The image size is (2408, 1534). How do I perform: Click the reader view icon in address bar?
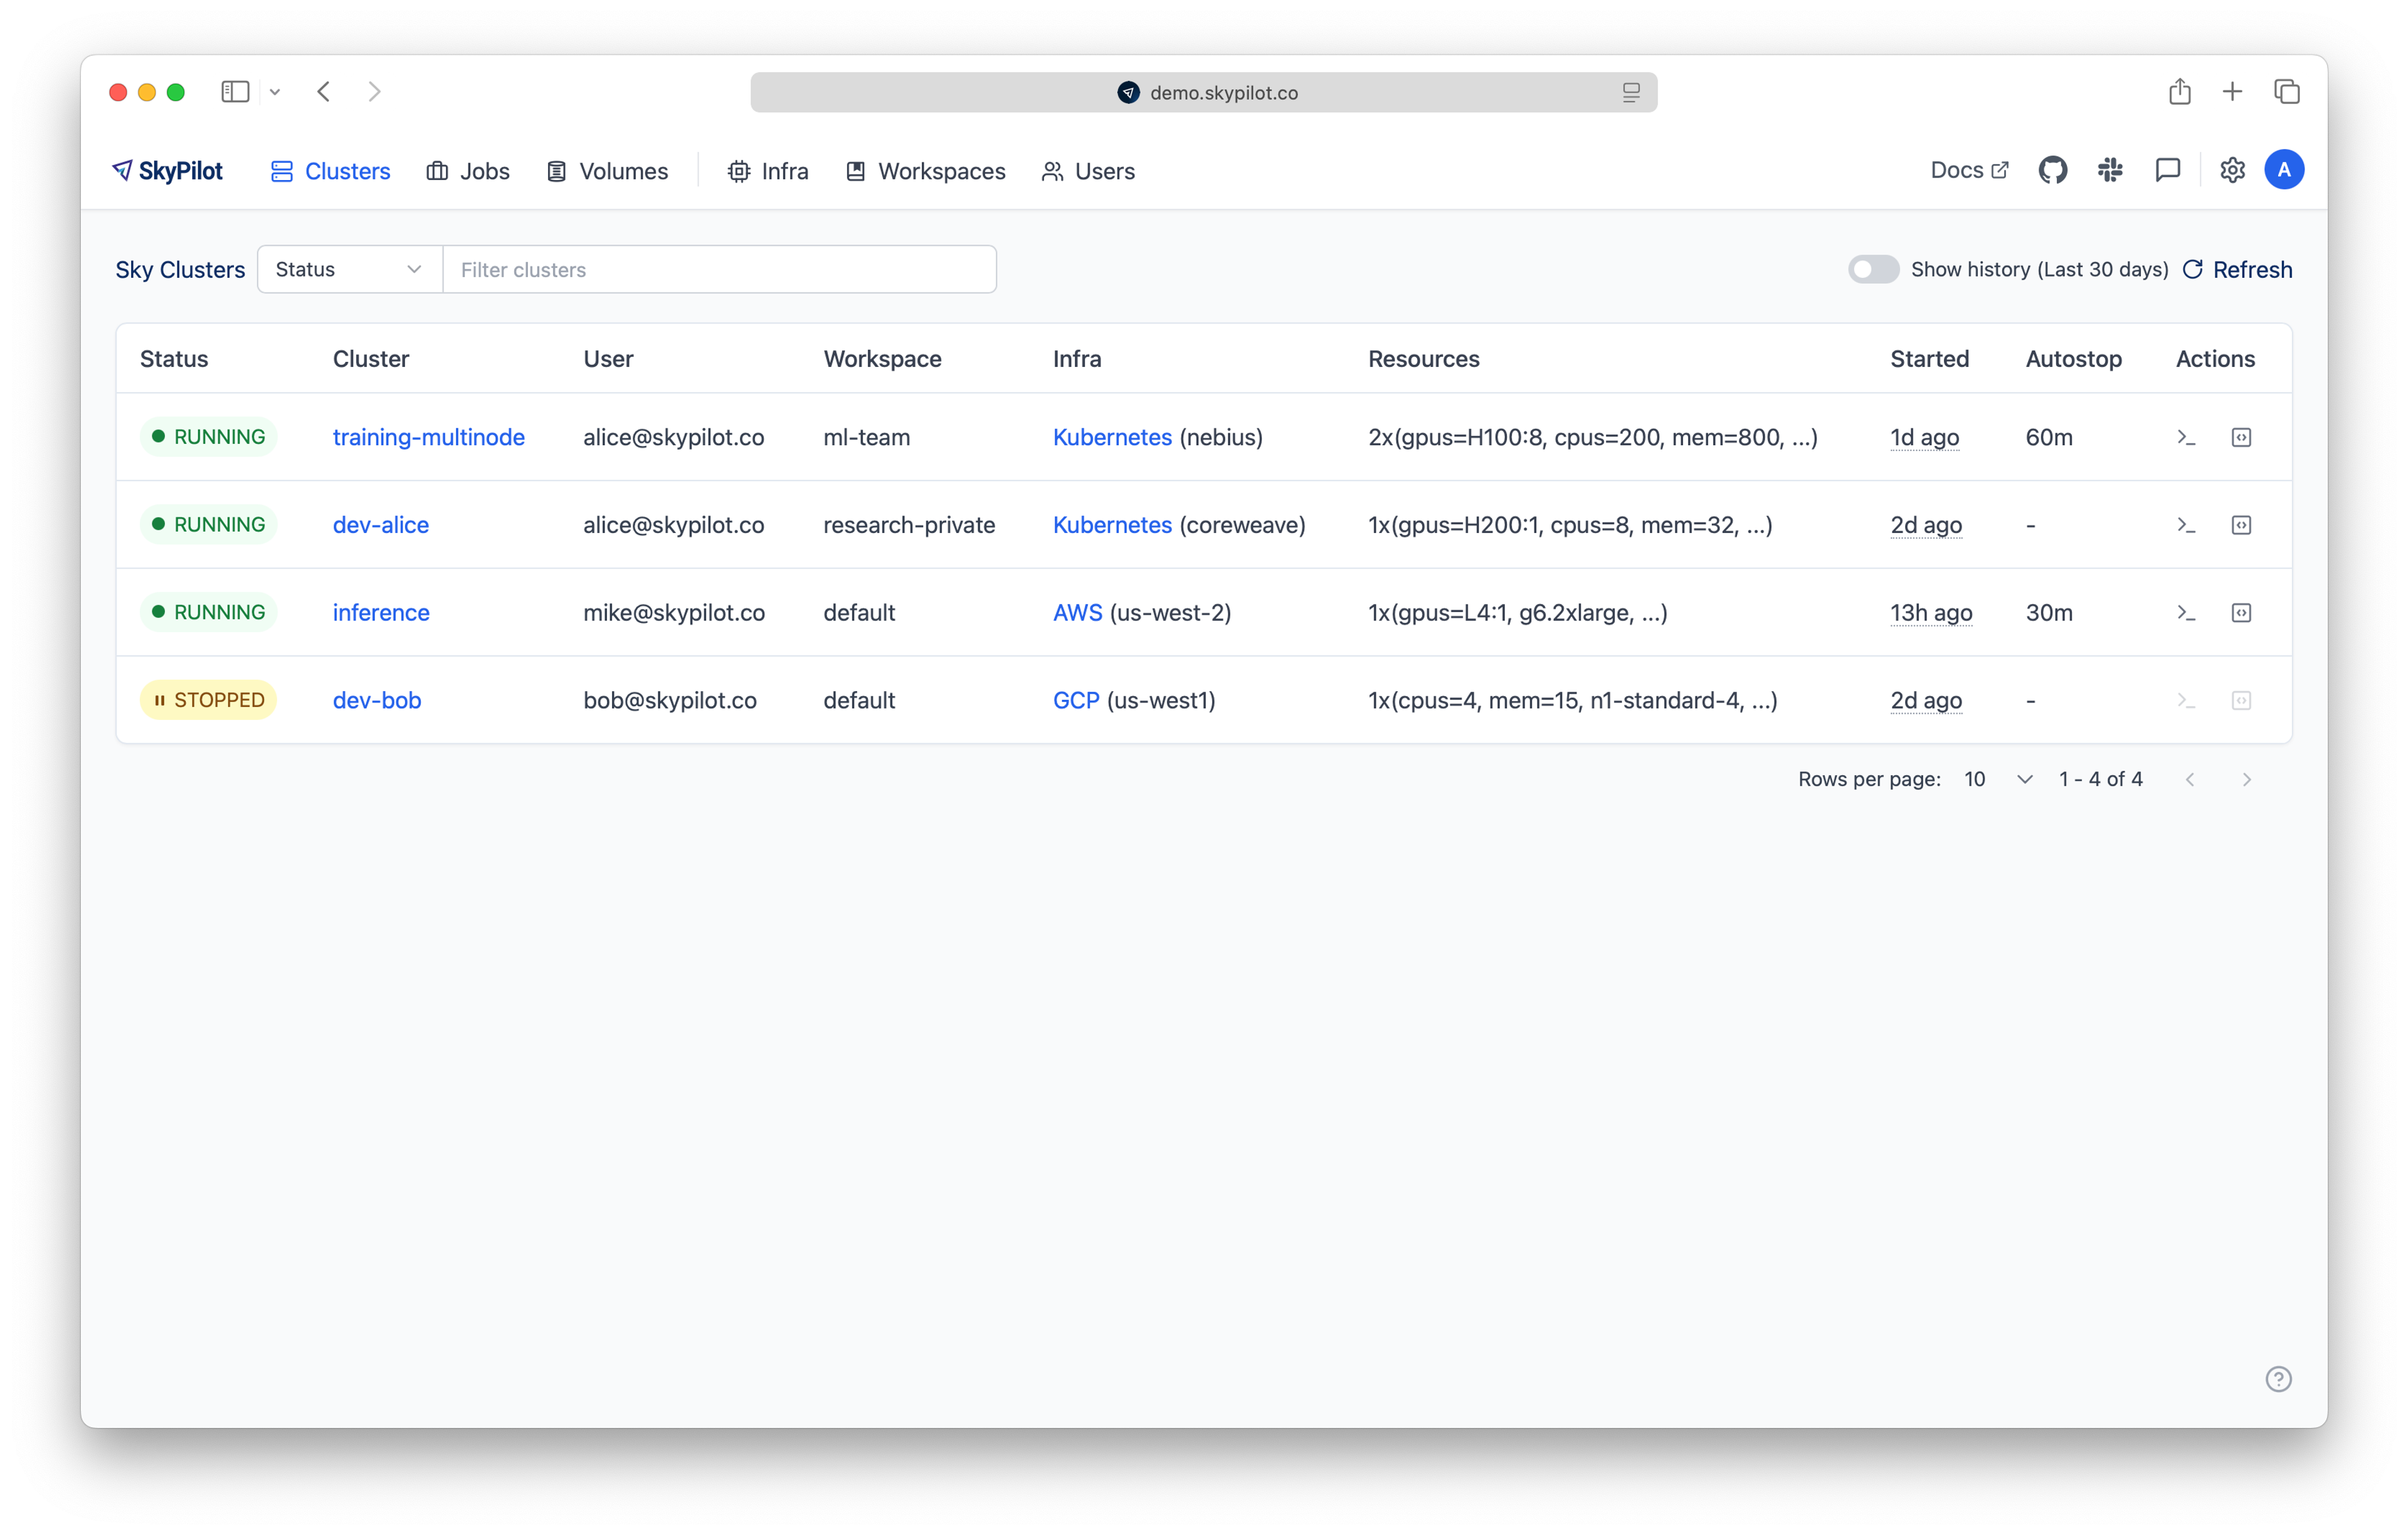click(x=1631, y=92)
